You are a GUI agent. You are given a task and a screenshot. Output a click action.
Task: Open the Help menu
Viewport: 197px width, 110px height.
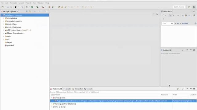point(47,3)
